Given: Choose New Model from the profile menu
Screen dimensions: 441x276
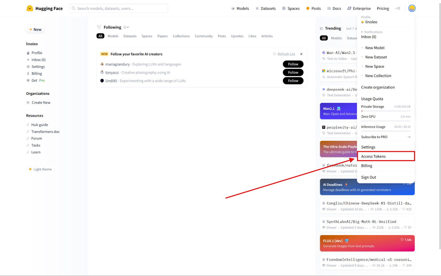Looking at the screenshot, I should point(386,48).
